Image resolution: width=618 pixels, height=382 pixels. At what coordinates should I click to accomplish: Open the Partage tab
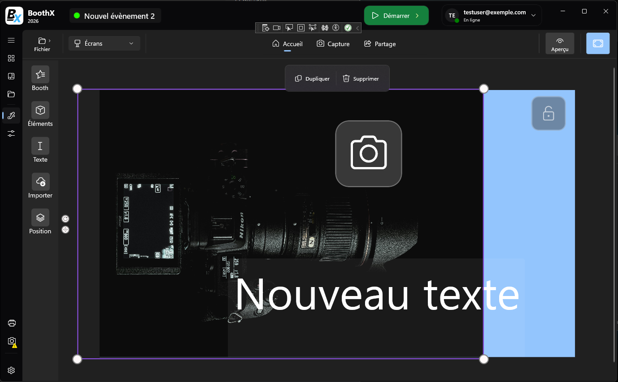pos(379,43)
